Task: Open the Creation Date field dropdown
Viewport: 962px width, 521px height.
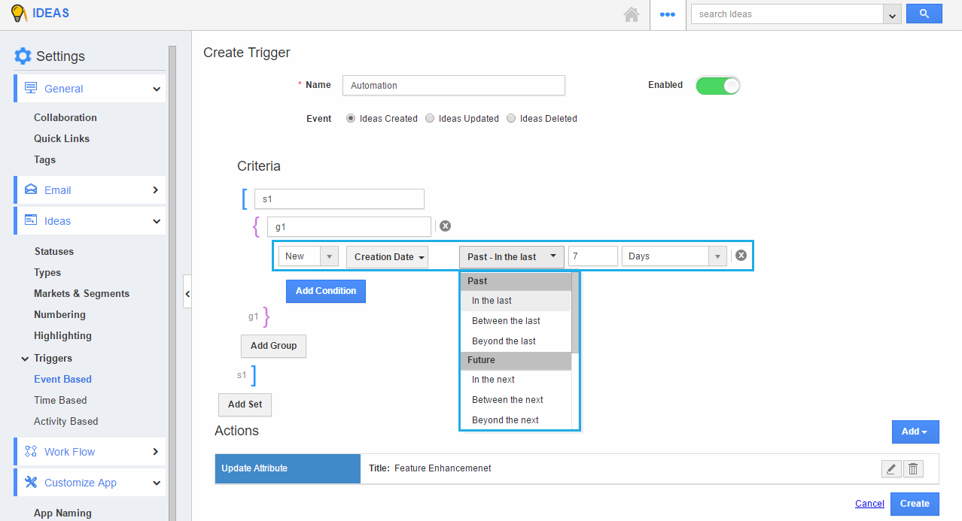Action: [387, 257]
